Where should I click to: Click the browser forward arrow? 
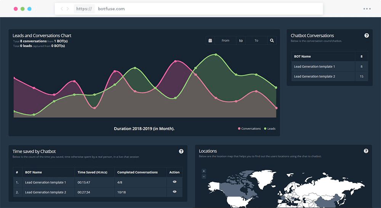pyautogui.click(x=68, y=9)
